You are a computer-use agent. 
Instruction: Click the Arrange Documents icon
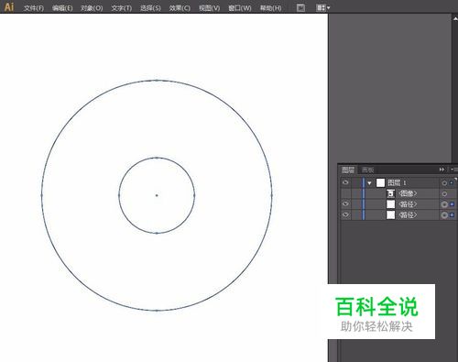tap(321, 7)
